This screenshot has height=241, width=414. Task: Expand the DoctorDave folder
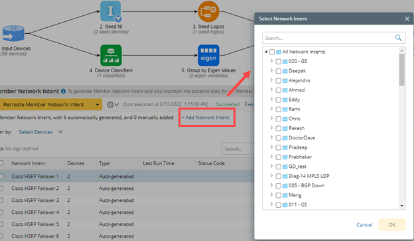coord(272,137)
